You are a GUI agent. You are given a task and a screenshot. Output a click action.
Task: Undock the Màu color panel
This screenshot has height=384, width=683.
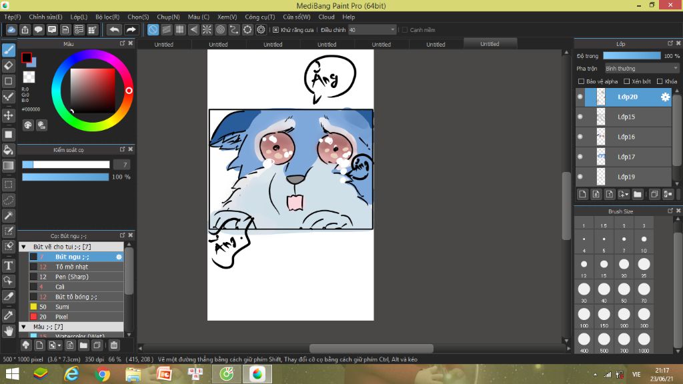[123, 43]
